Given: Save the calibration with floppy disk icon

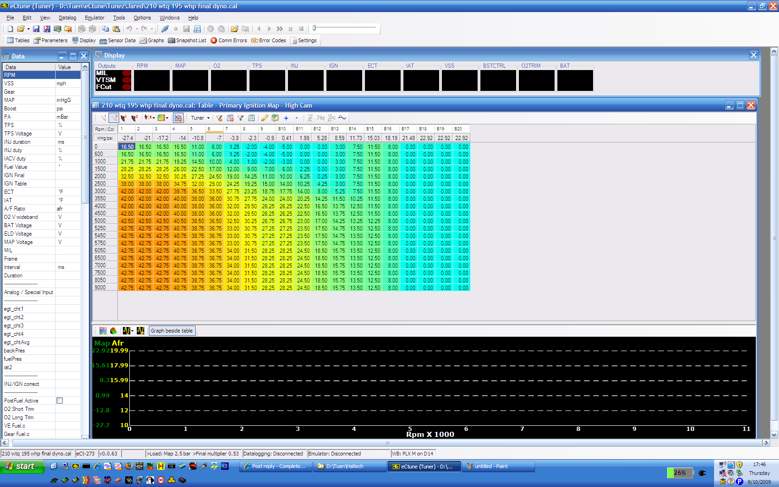Looking at the screenshot, I should point(36,29).
